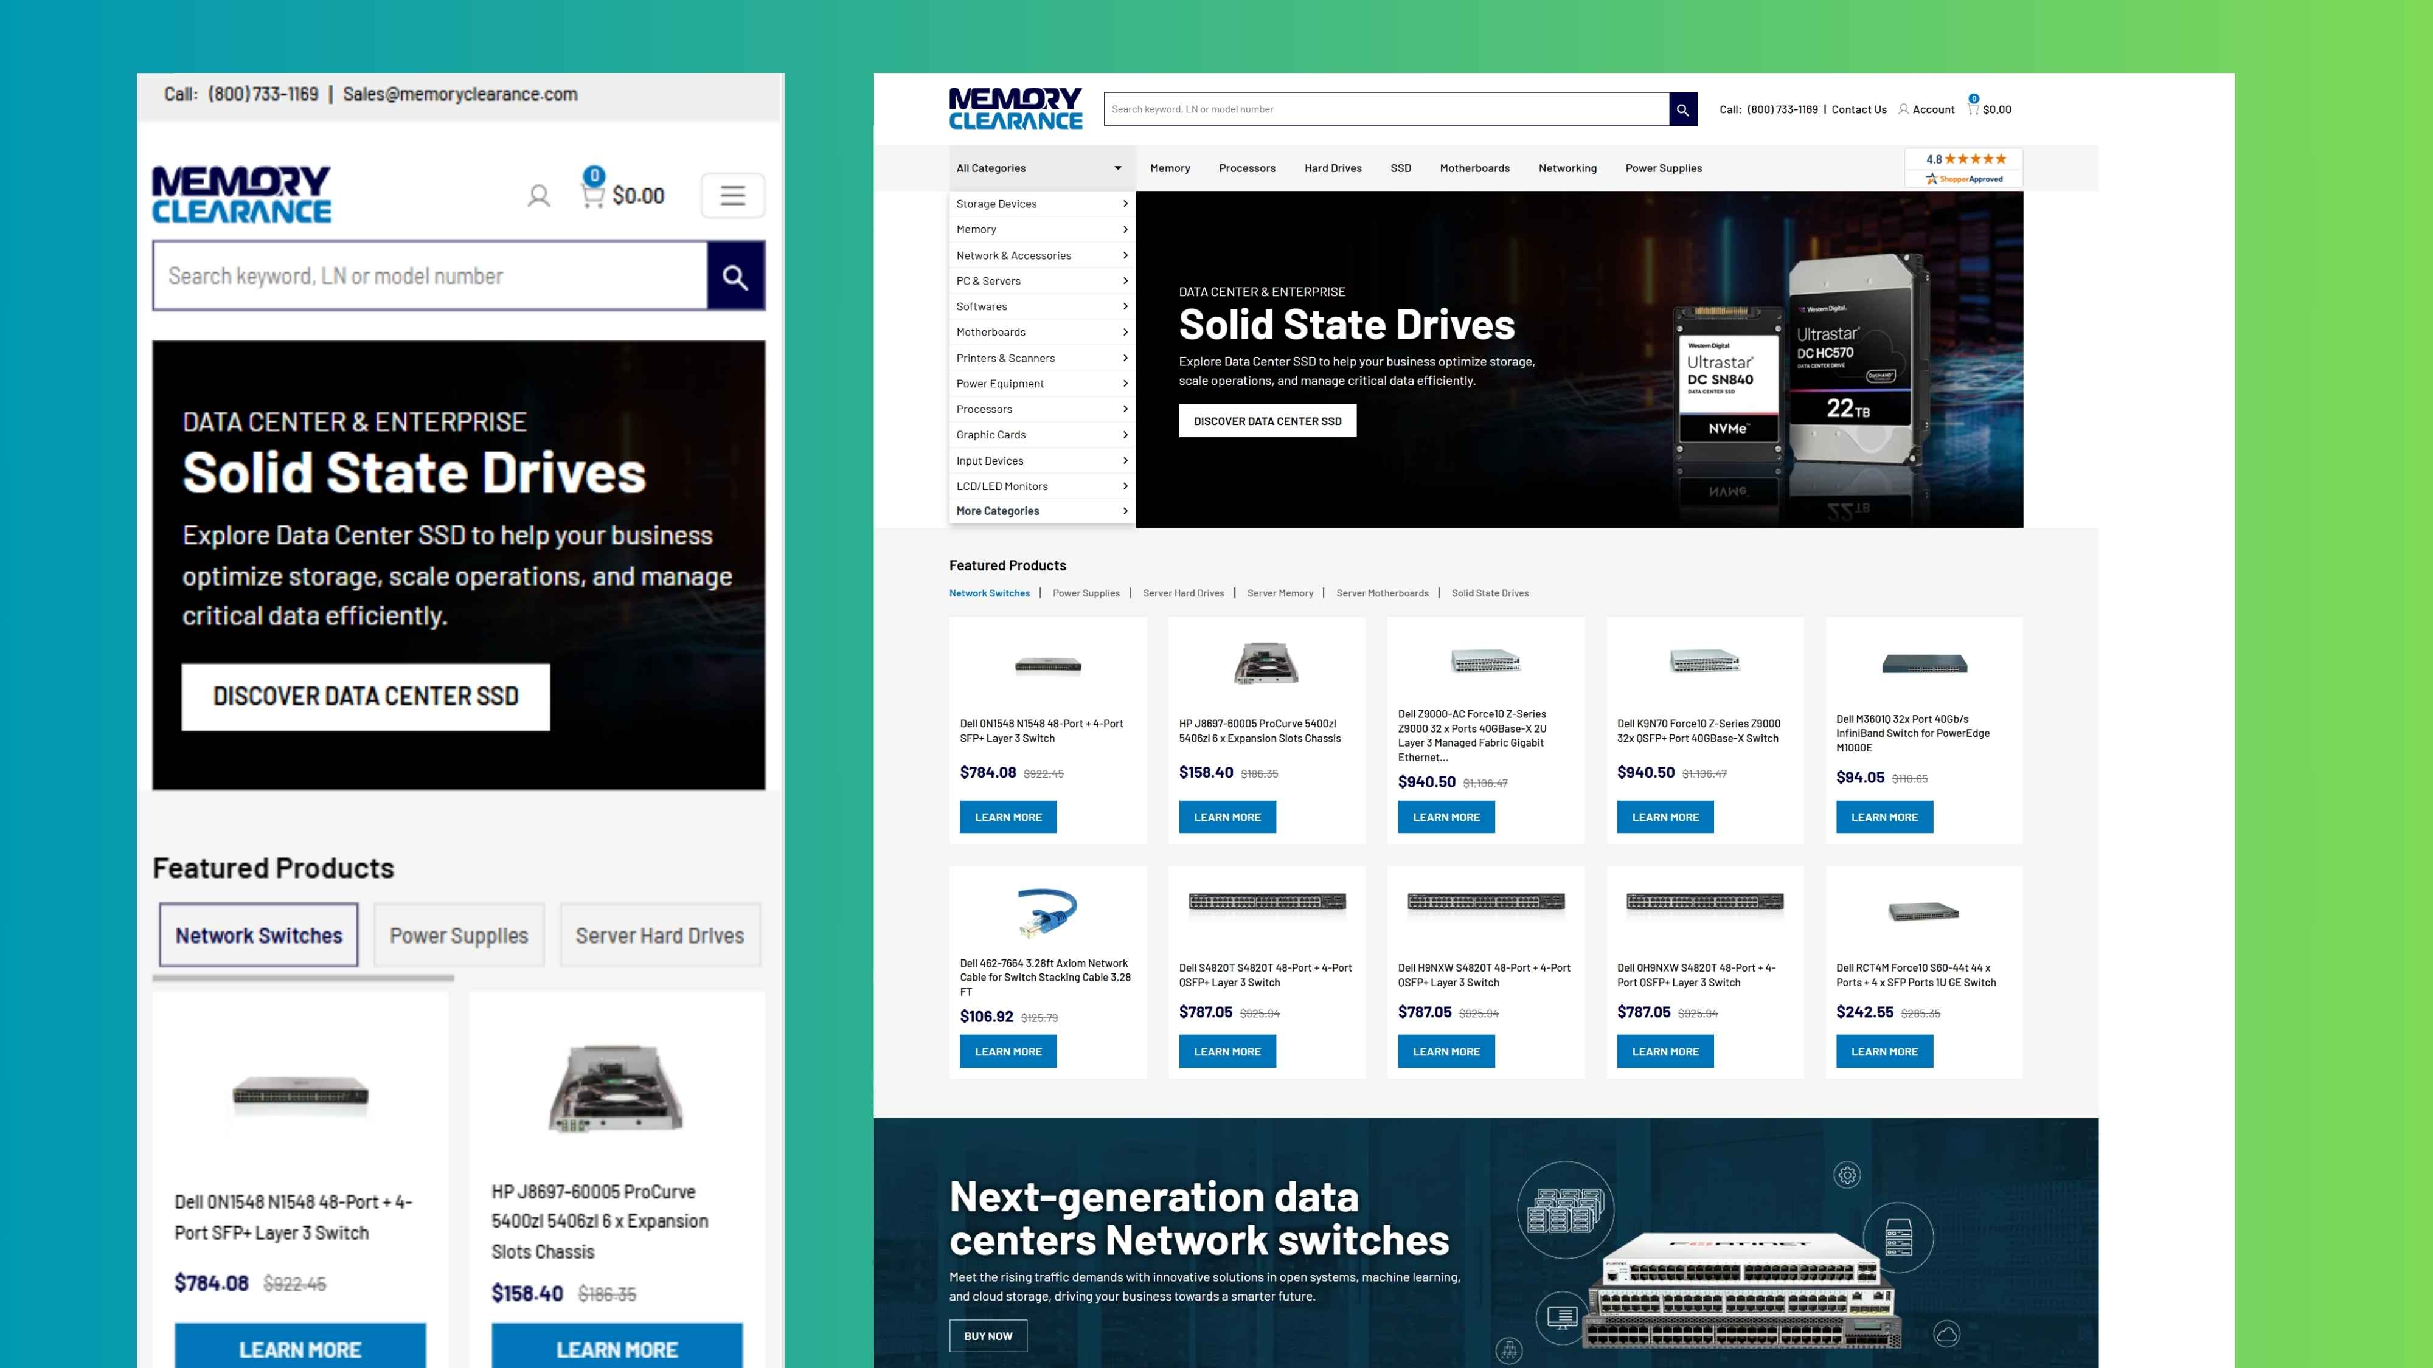Click the Memory Clearance logo in mobile view
2433x1368 pixels.
point(242,195)
